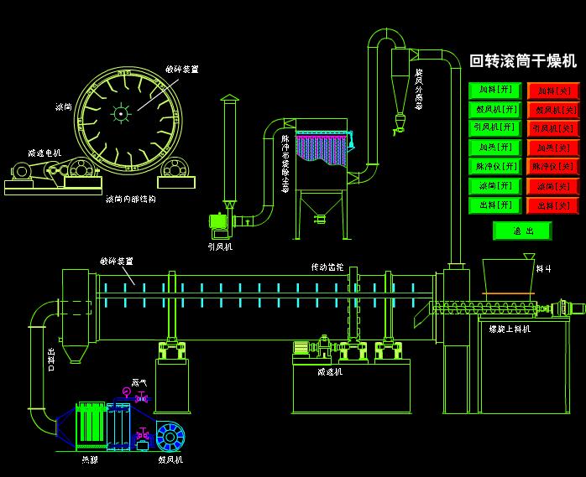Image resolution: width=586 pixels, height=477 pixels.
Task: Click the screw conveyor spiral graphic
Action: [484, 308]
